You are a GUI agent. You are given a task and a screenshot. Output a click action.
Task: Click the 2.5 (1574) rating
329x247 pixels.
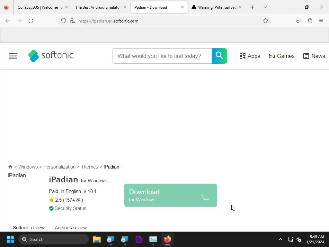coord(69,200)
